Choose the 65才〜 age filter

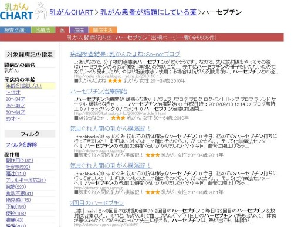click(x=13, y=119)
